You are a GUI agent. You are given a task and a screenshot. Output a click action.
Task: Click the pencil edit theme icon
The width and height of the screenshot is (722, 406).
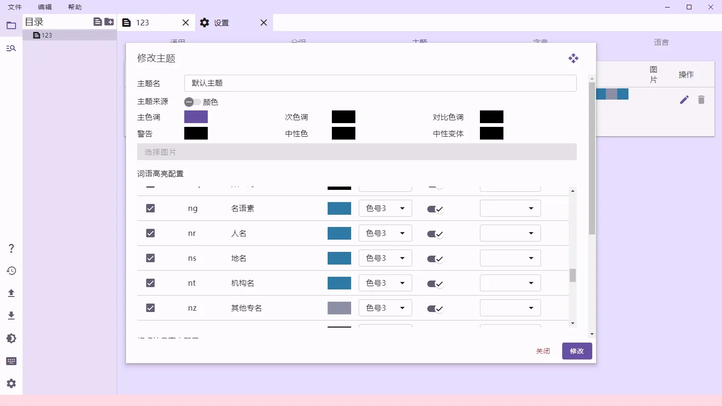click(x=684, y=100)
